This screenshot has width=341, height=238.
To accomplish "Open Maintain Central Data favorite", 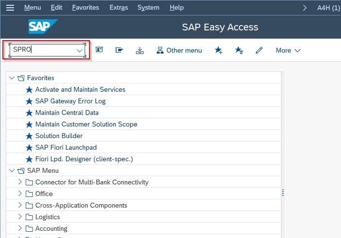I will (x=67, y=112).
